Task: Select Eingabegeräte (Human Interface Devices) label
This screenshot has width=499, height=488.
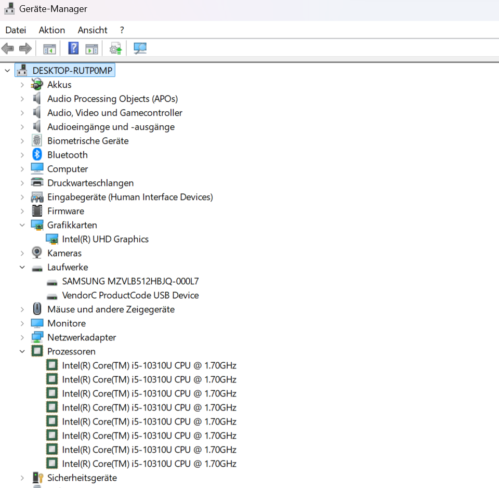Action: click(130, 197)
